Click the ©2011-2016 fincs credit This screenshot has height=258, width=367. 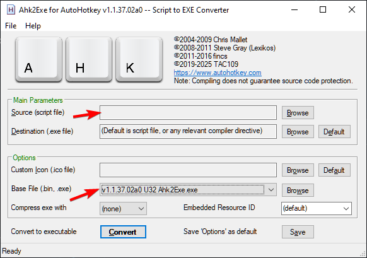pos(201,56)
